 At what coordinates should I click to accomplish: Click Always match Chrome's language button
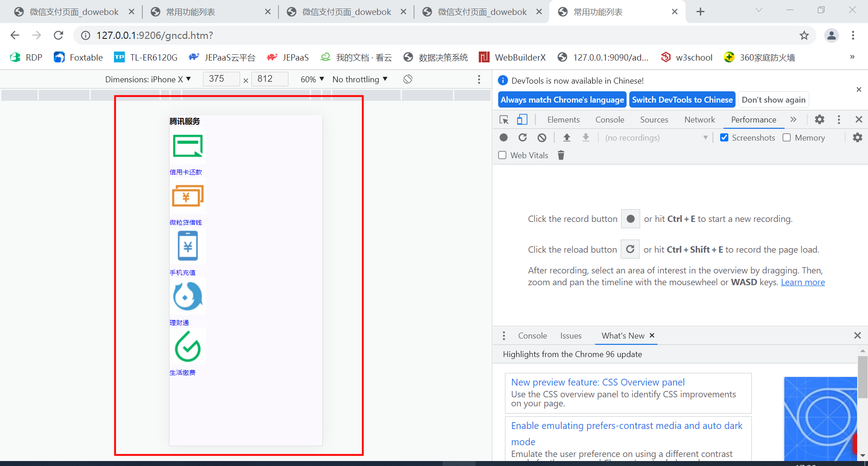[x=562, y=99]
